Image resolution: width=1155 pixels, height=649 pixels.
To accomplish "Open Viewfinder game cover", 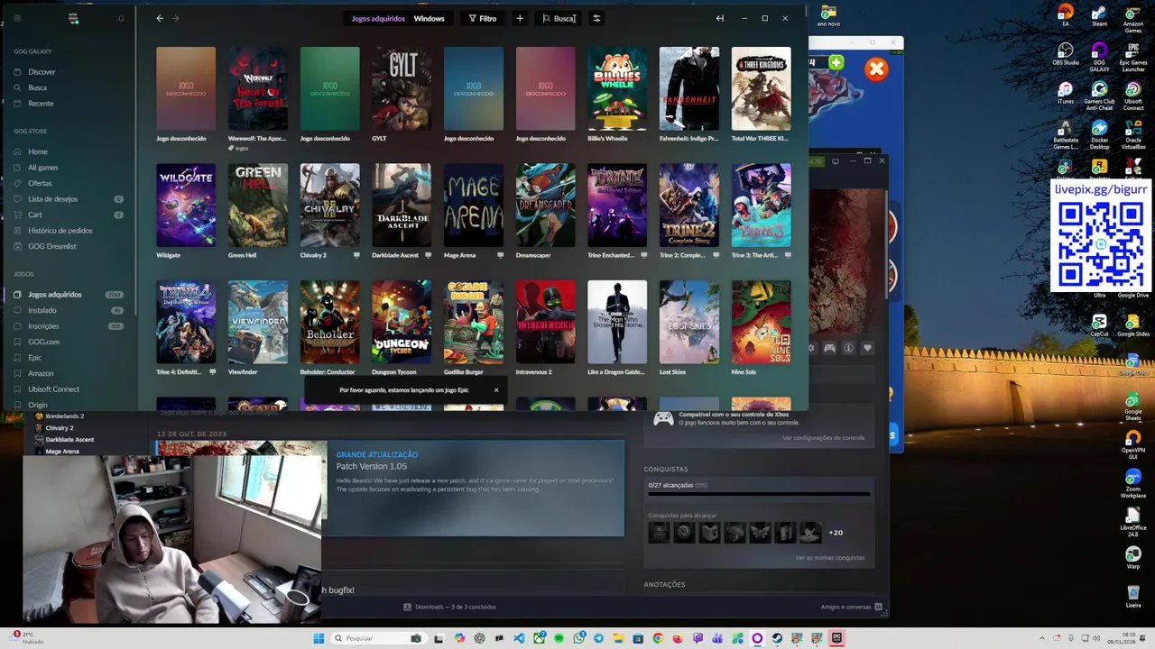I will [x=258, y=323].
